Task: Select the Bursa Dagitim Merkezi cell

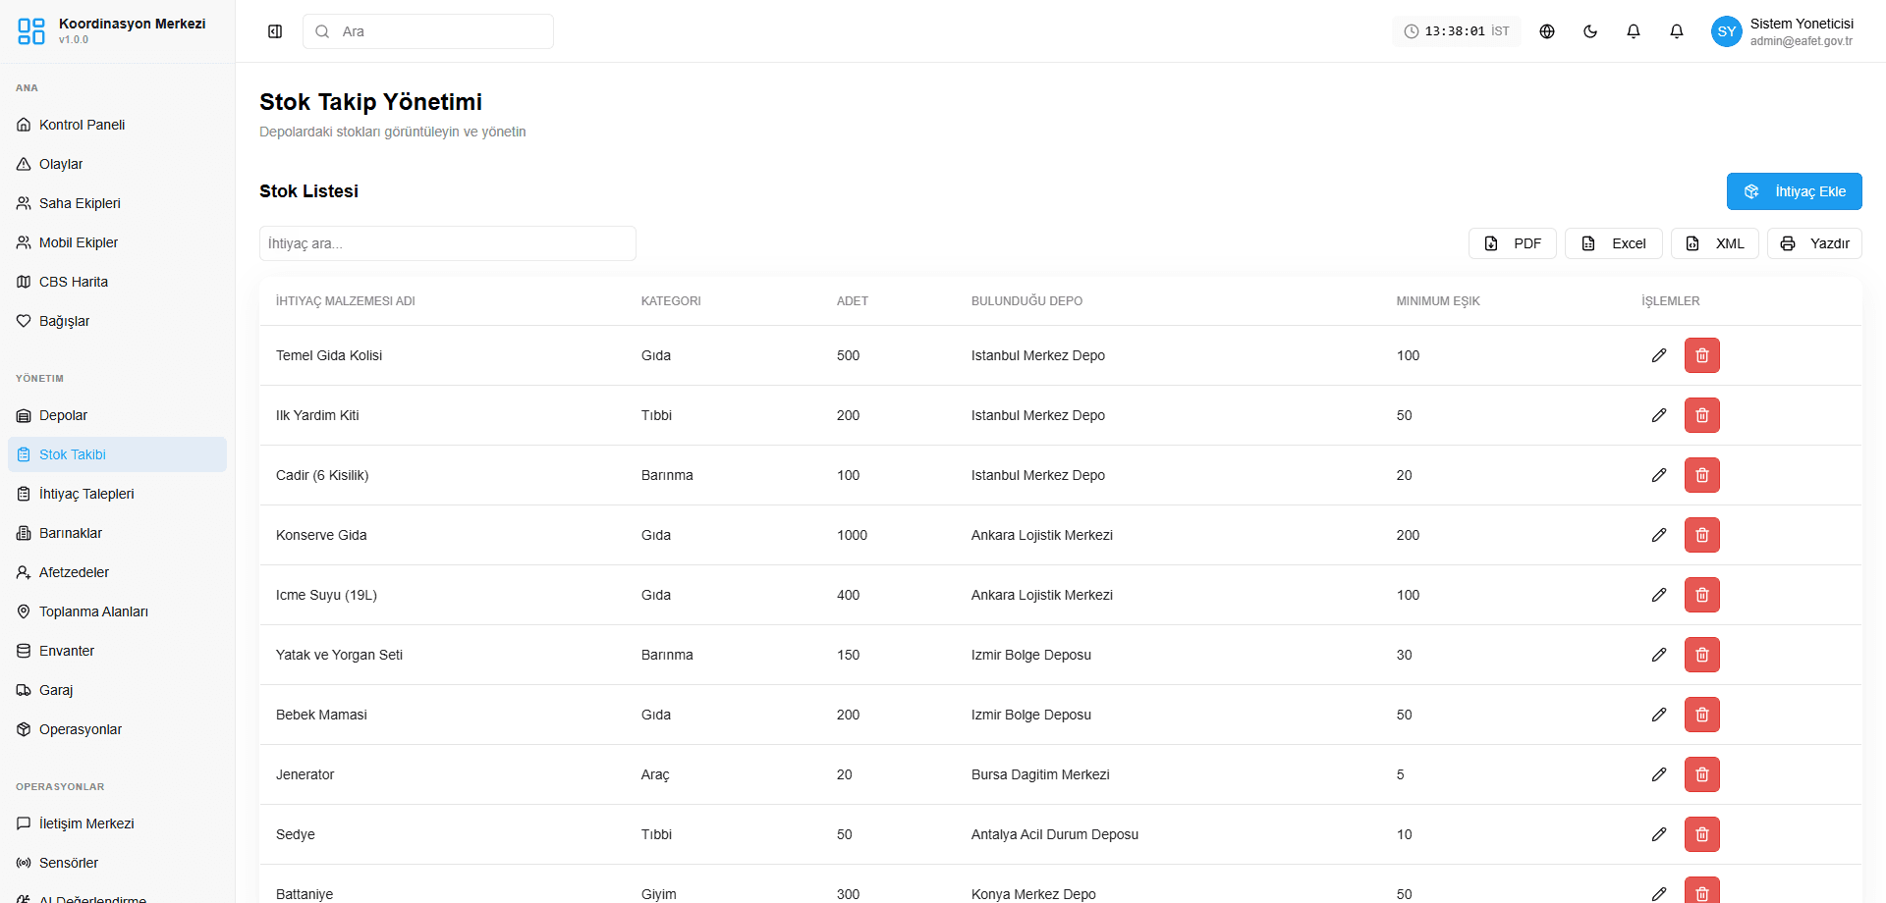Action: (1040, 774)
